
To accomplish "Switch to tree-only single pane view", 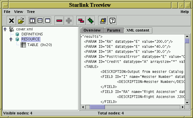I will pos(48,21).
